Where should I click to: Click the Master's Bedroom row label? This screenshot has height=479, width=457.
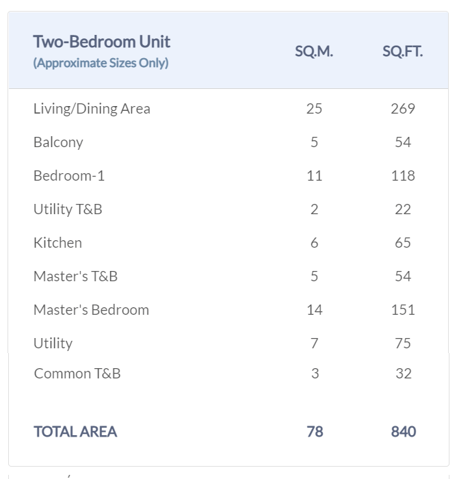91,310
